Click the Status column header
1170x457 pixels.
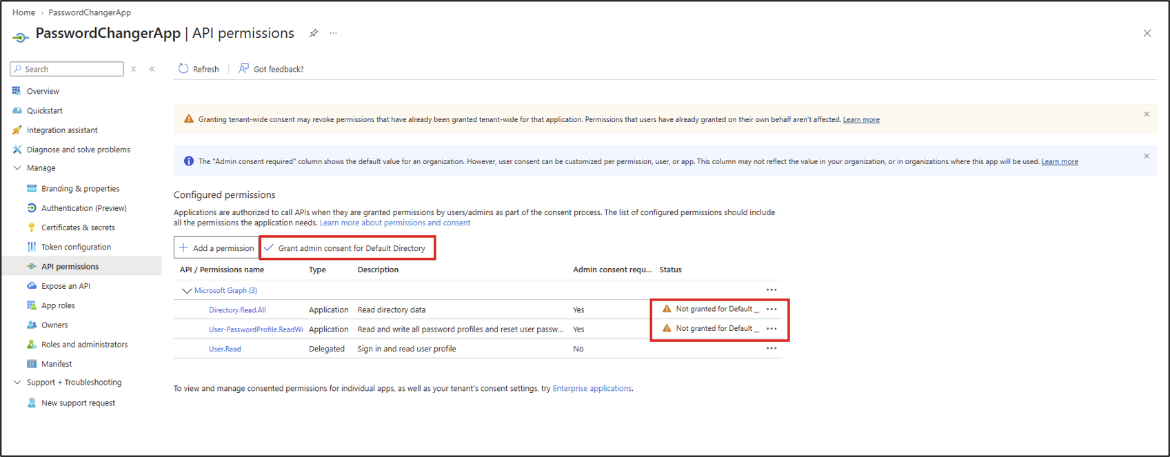[670, 270]
